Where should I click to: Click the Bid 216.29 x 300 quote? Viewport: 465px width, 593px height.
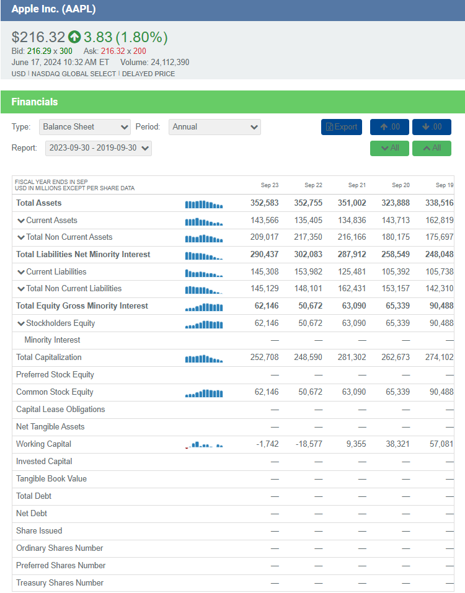[x=42, y=51]
